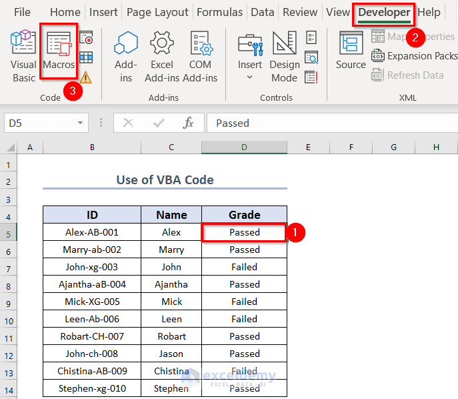Switch to the Formulas tab
The height and width of the screenshot is (399, 458).
coord(219,12)
